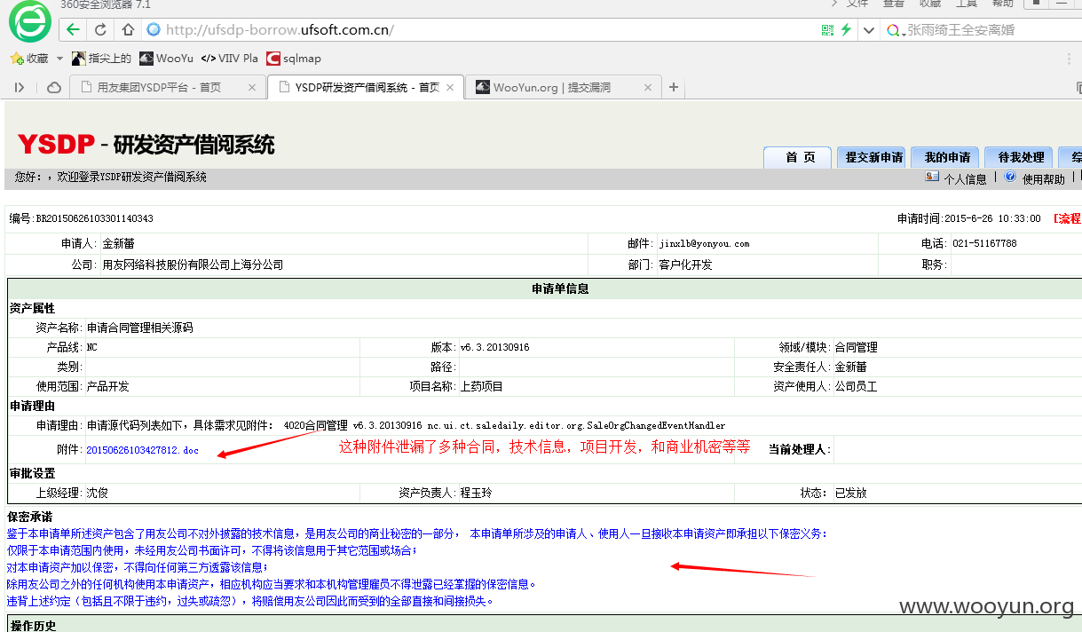Open a new tab with plus button

click(674, 87)
